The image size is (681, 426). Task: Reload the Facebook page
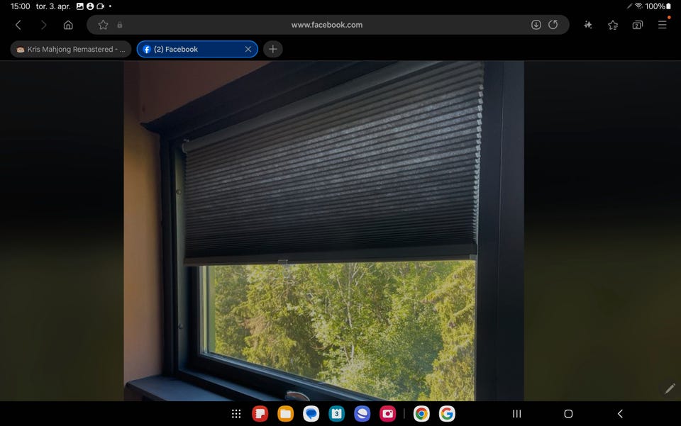(553, 25)
